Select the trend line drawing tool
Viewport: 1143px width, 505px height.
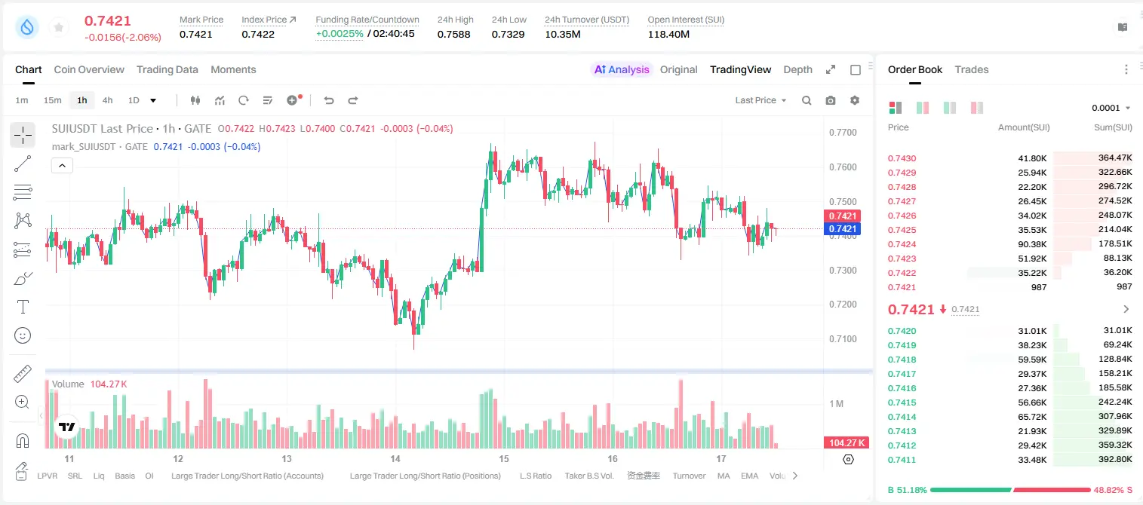[23, 164]
